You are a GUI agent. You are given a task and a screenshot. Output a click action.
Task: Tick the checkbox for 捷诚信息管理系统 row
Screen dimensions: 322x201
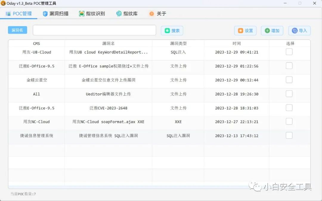[x=289, y=135]
